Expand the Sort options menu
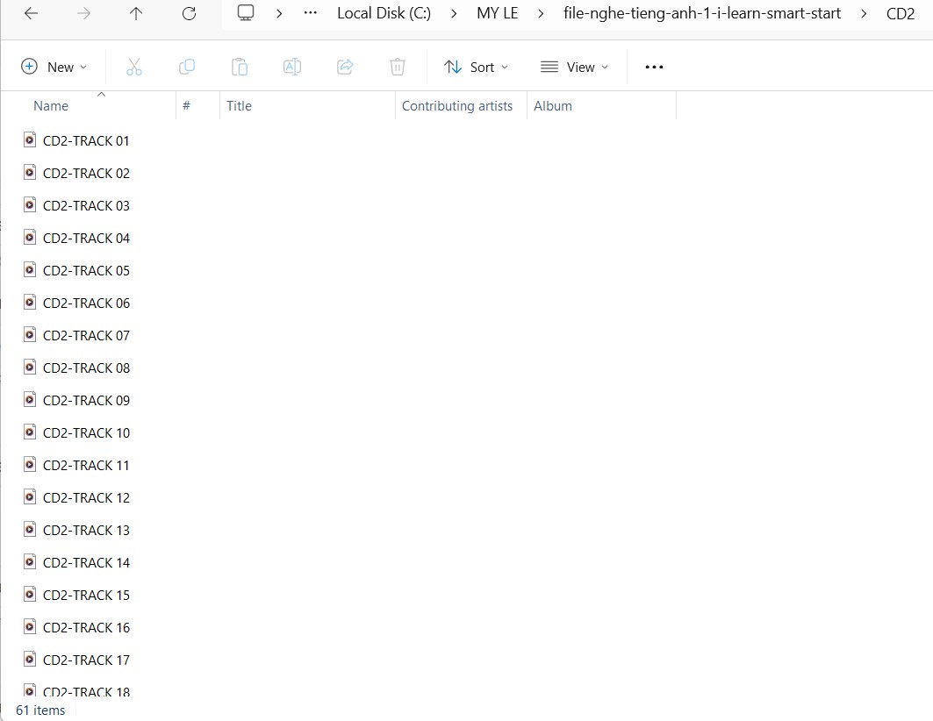Viewport: 933px width, 721px height. pos(476,67)
